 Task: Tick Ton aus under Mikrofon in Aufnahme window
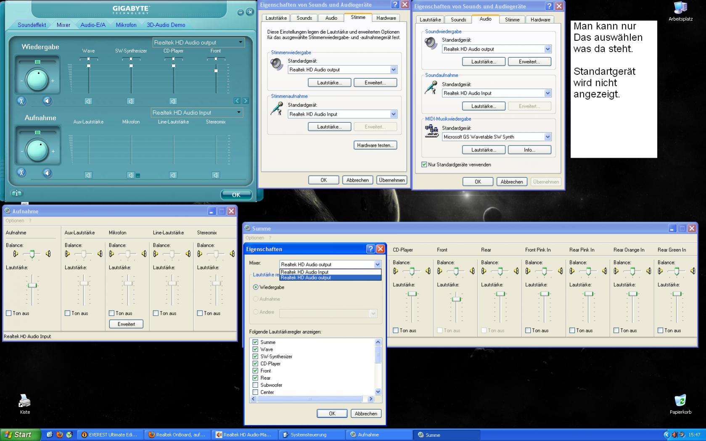[111, 313]
